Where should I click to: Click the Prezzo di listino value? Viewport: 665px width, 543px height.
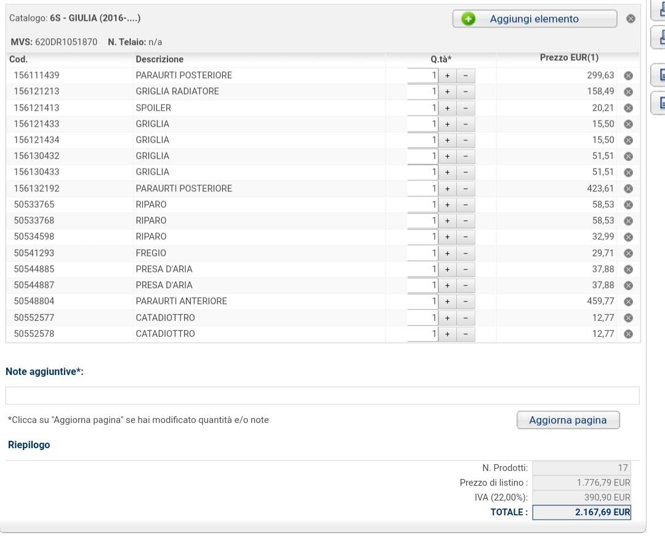point(581,483)
